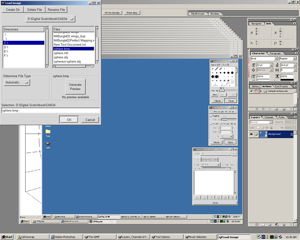Image resolution: width=300 pixels, height=240 pixels.
Task: Click the Rename File button
Action: click(56, 9)
